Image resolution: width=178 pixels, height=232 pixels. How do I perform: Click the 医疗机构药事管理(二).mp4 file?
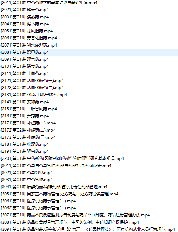tap(38, 208)
